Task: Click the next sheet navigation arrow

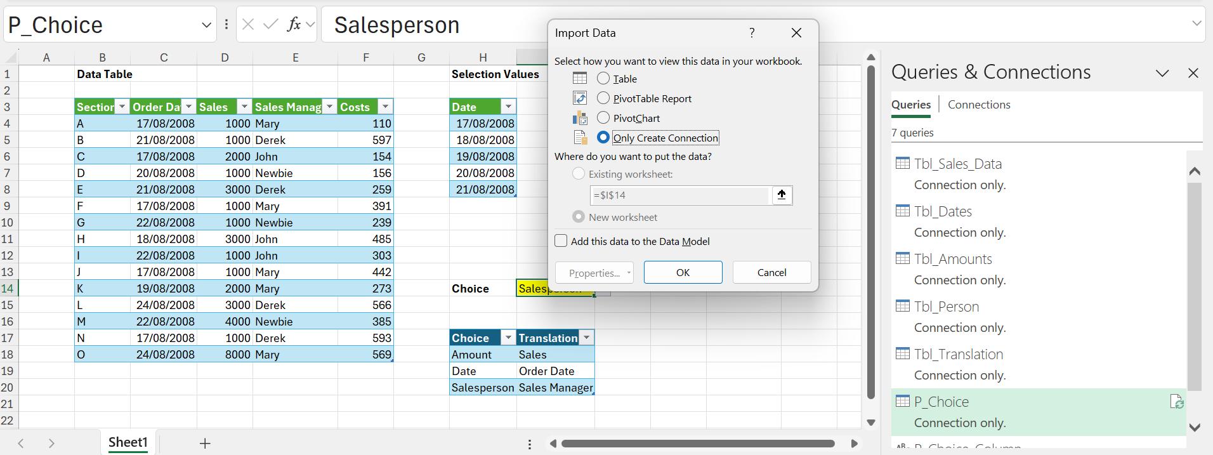Action: coord(51,444)
